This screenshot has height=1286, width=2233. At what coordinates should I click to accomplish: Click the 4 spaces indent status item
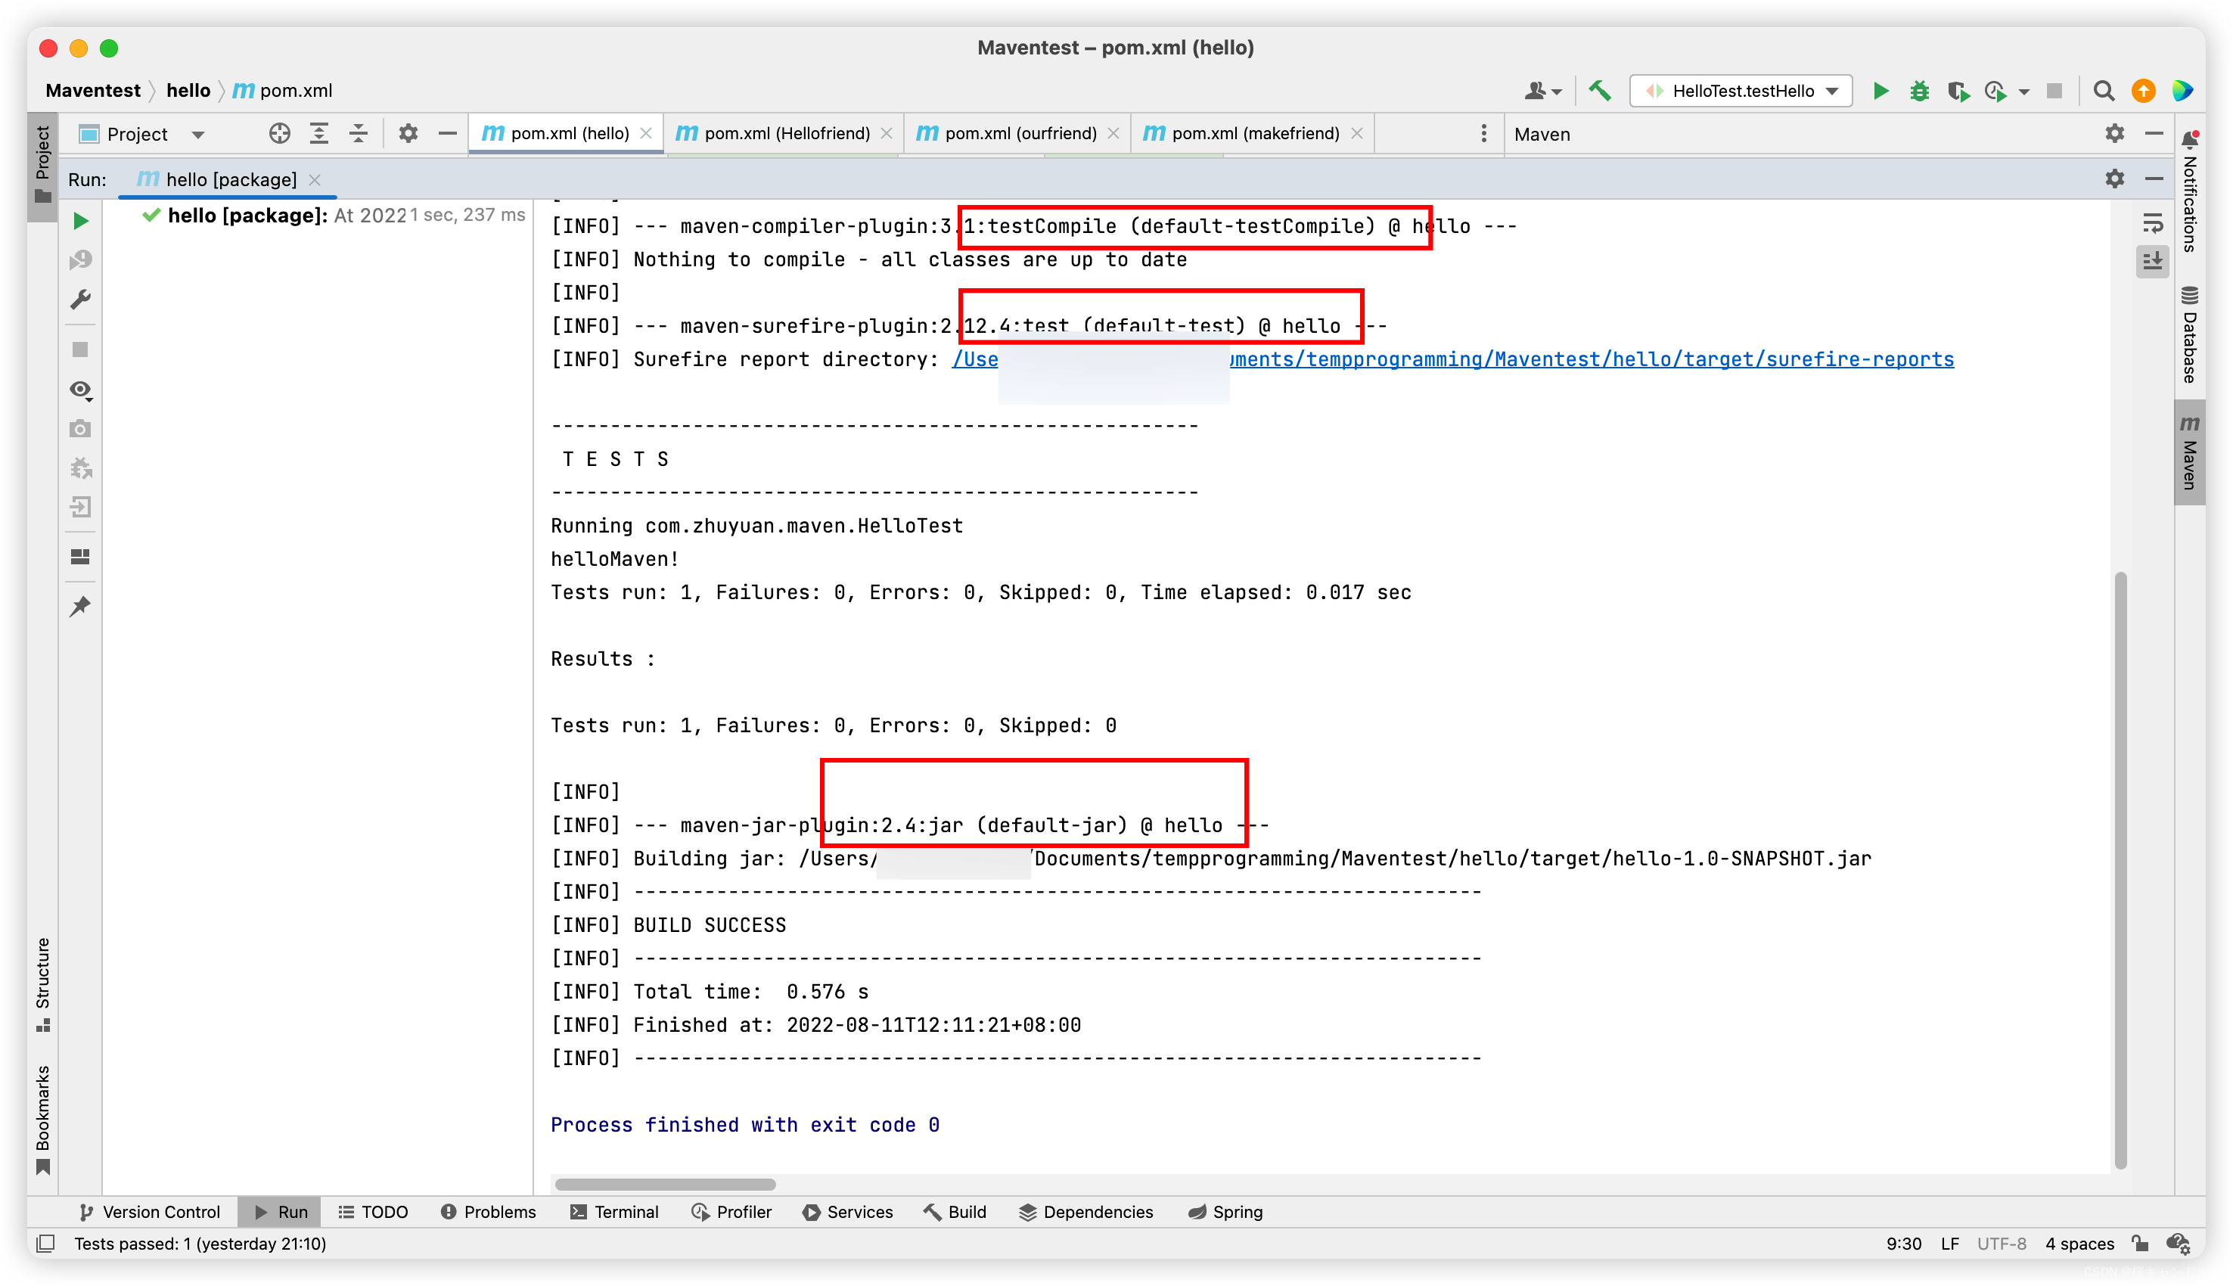point(2079,1244)
